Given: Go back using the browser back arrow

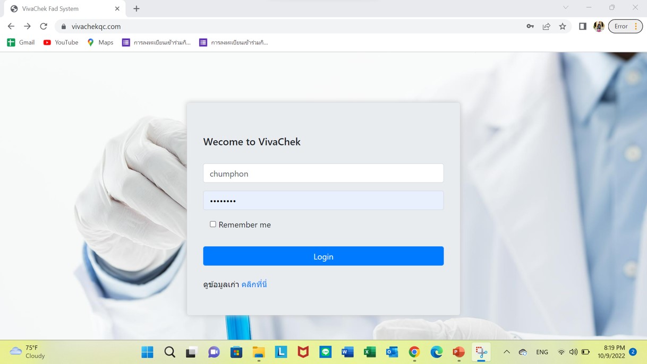Looking at the screenshot, I should pyautogui.click(x=11, y=26).
